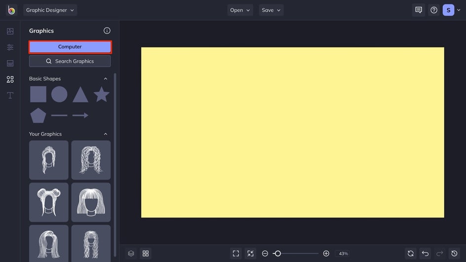Add a star shape
This screenshot has height=262, width=466.
click(x=101, y=94)
